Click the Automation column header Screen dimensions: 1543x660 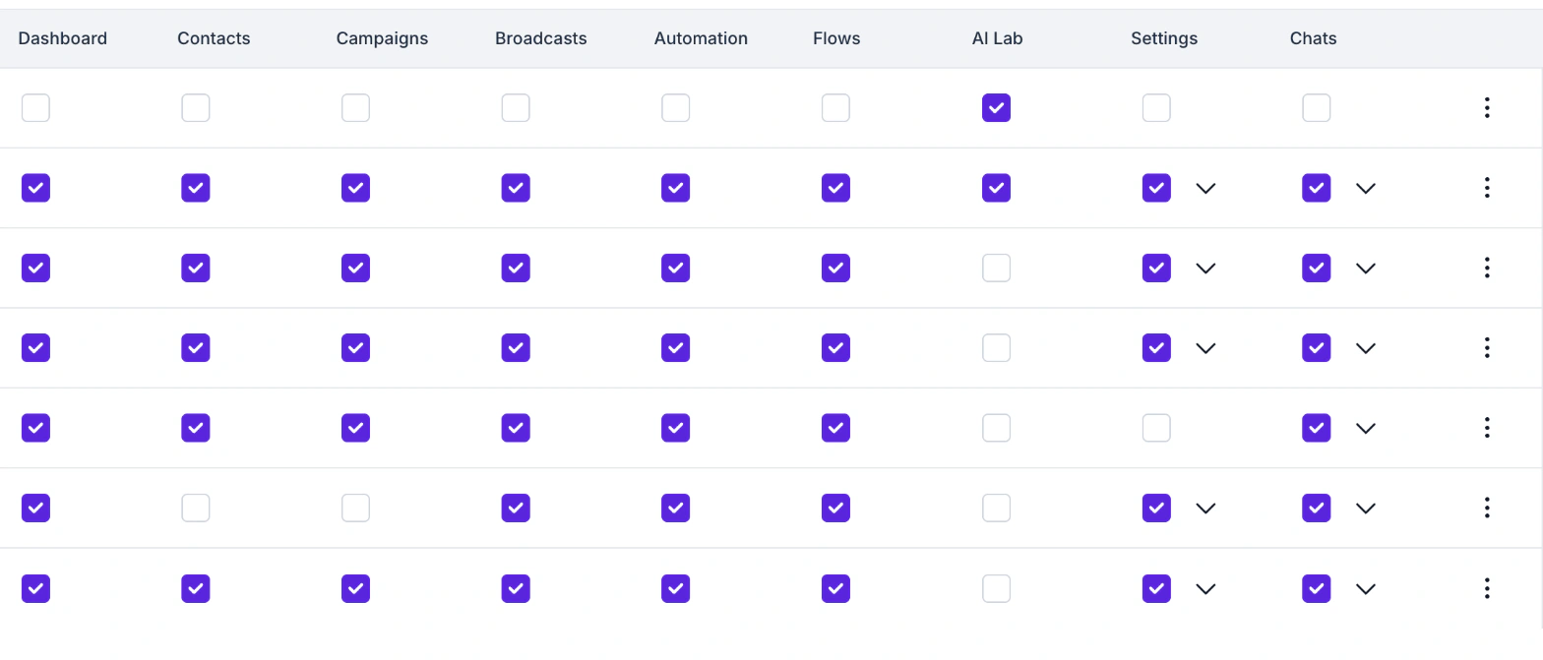(x=701, y=38)
